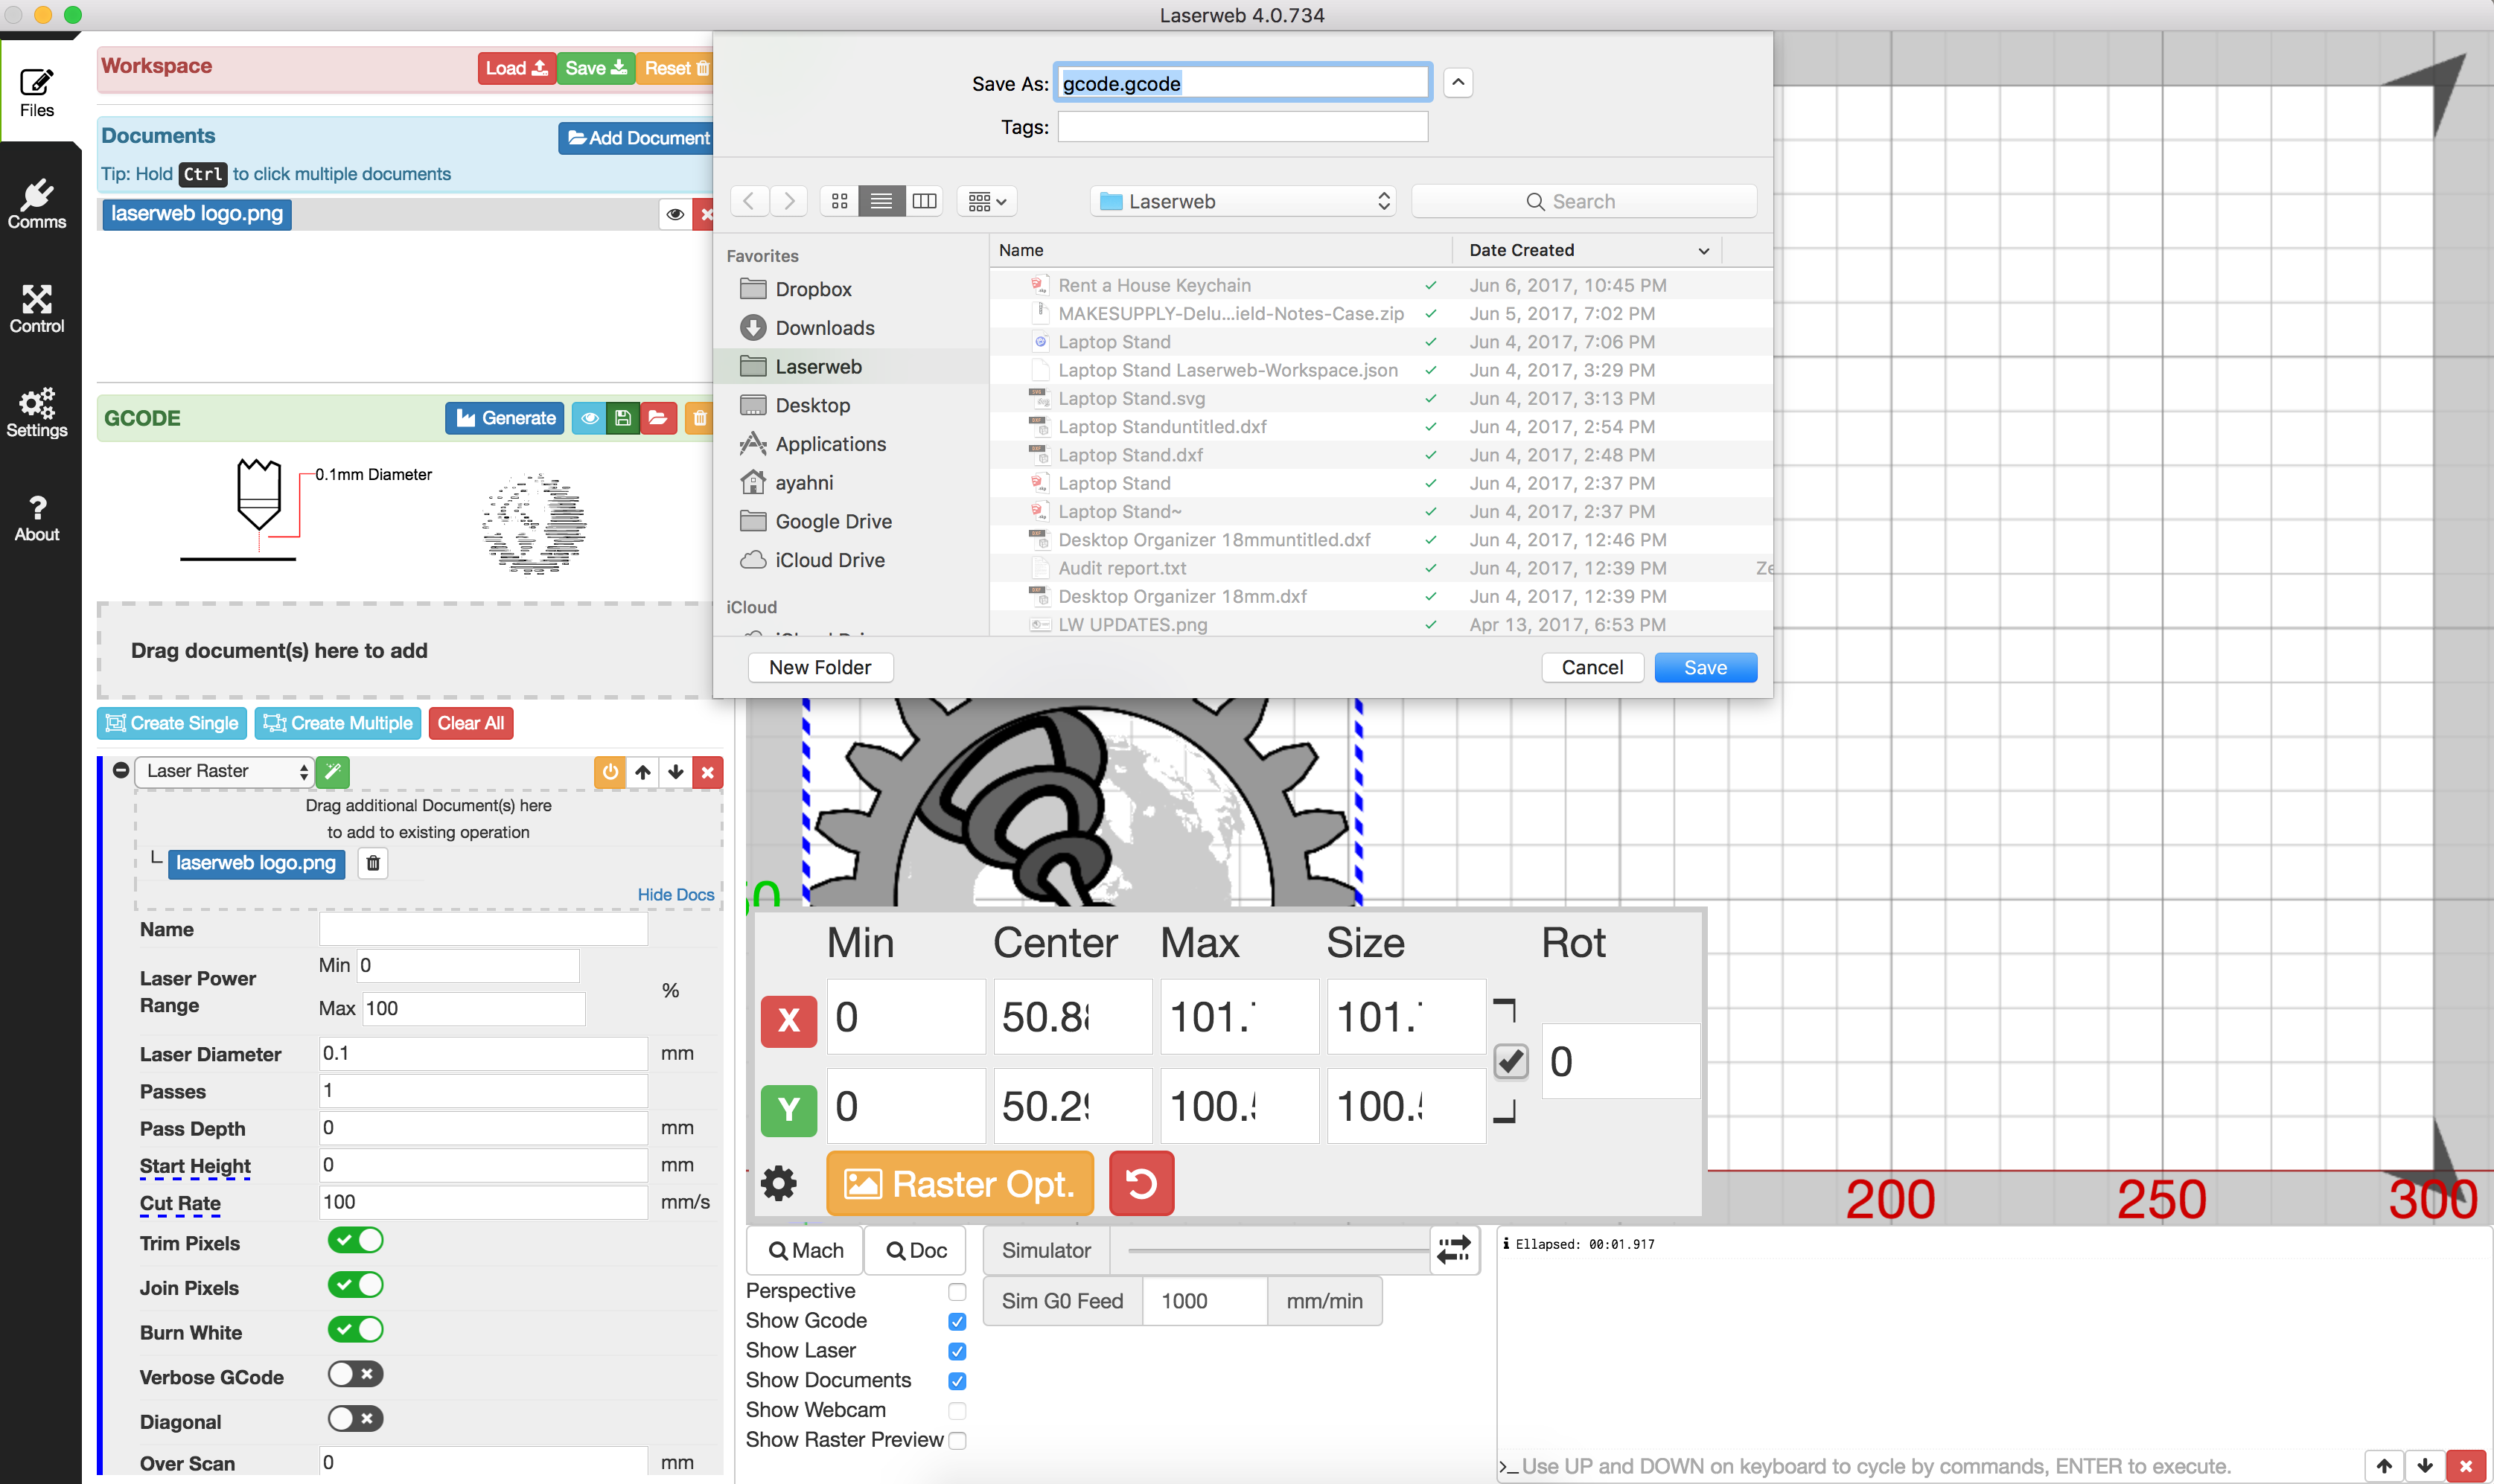Click the New Folder button
2494x1484 pixels.
[820, 667]
